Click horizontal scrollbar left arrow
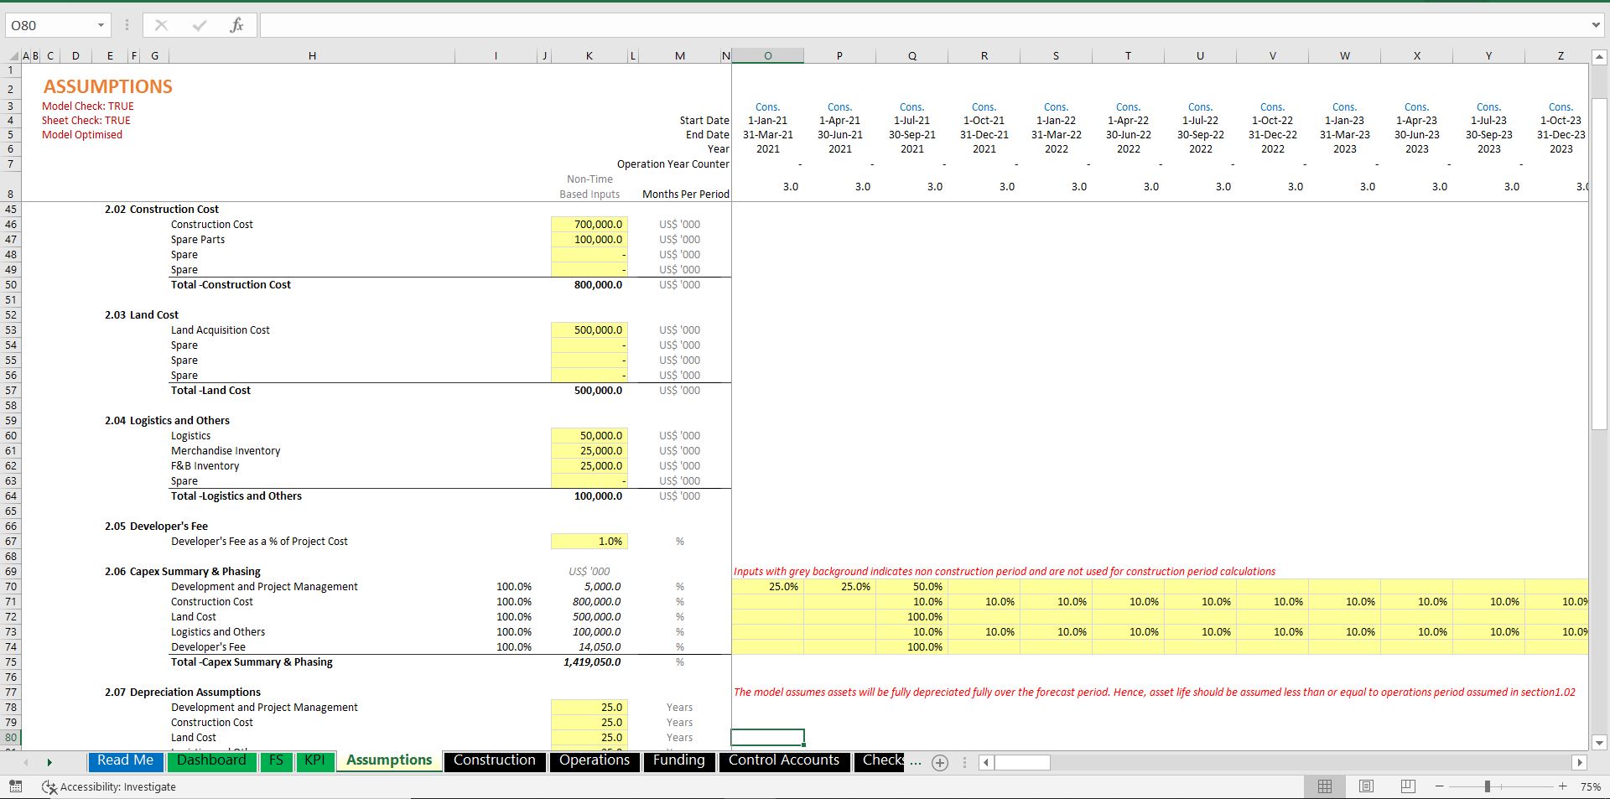 point(986,762)
